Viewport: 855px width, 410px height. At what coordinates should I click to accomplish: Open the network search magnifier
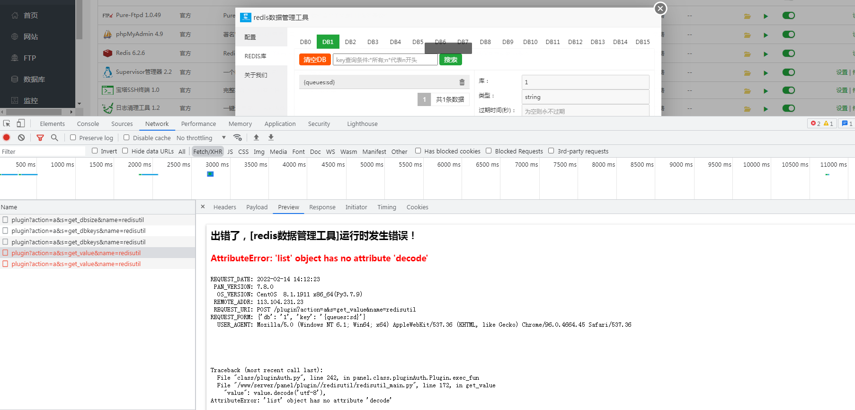54,138
